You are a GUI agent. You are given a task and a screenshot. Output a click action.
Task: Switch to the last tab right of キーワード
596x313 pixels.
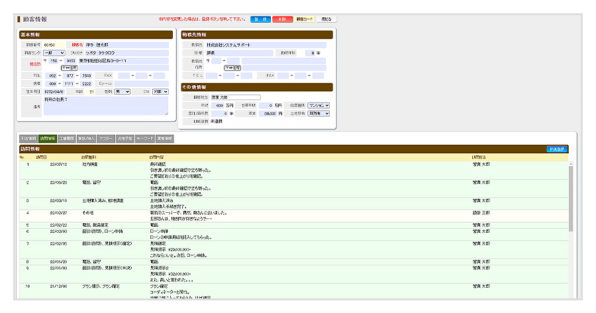point(165,139)
